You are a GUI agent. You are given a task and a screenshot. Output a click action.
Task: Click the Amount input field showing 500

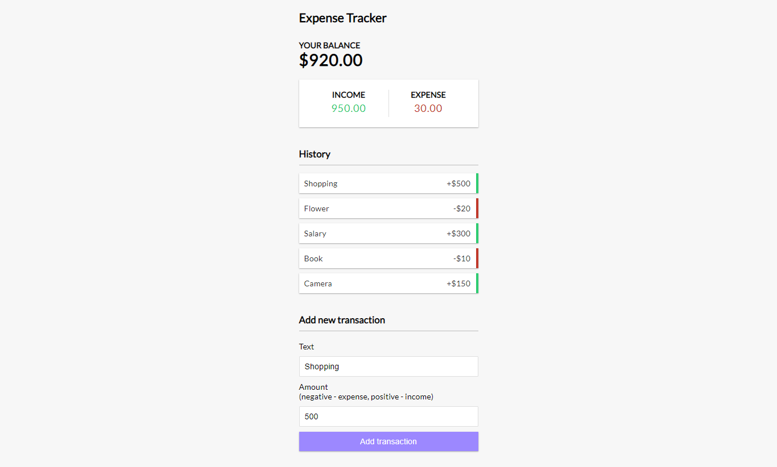click(x=388, y=416)
